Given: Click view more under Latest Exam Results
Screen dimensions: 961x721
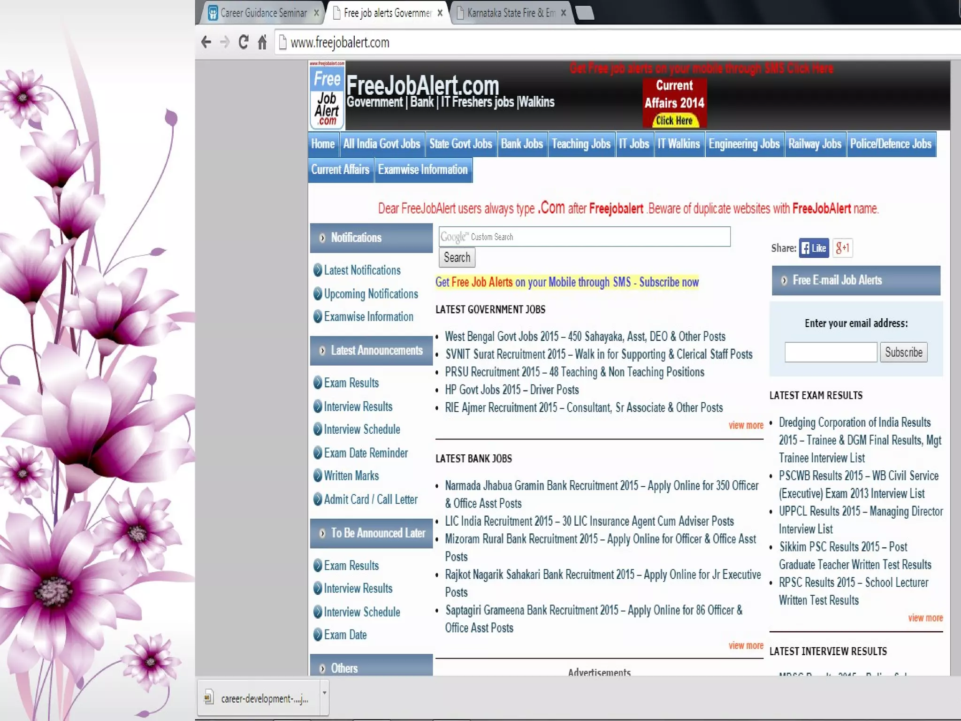Looking at the screenshot, I should click(925, 618).
